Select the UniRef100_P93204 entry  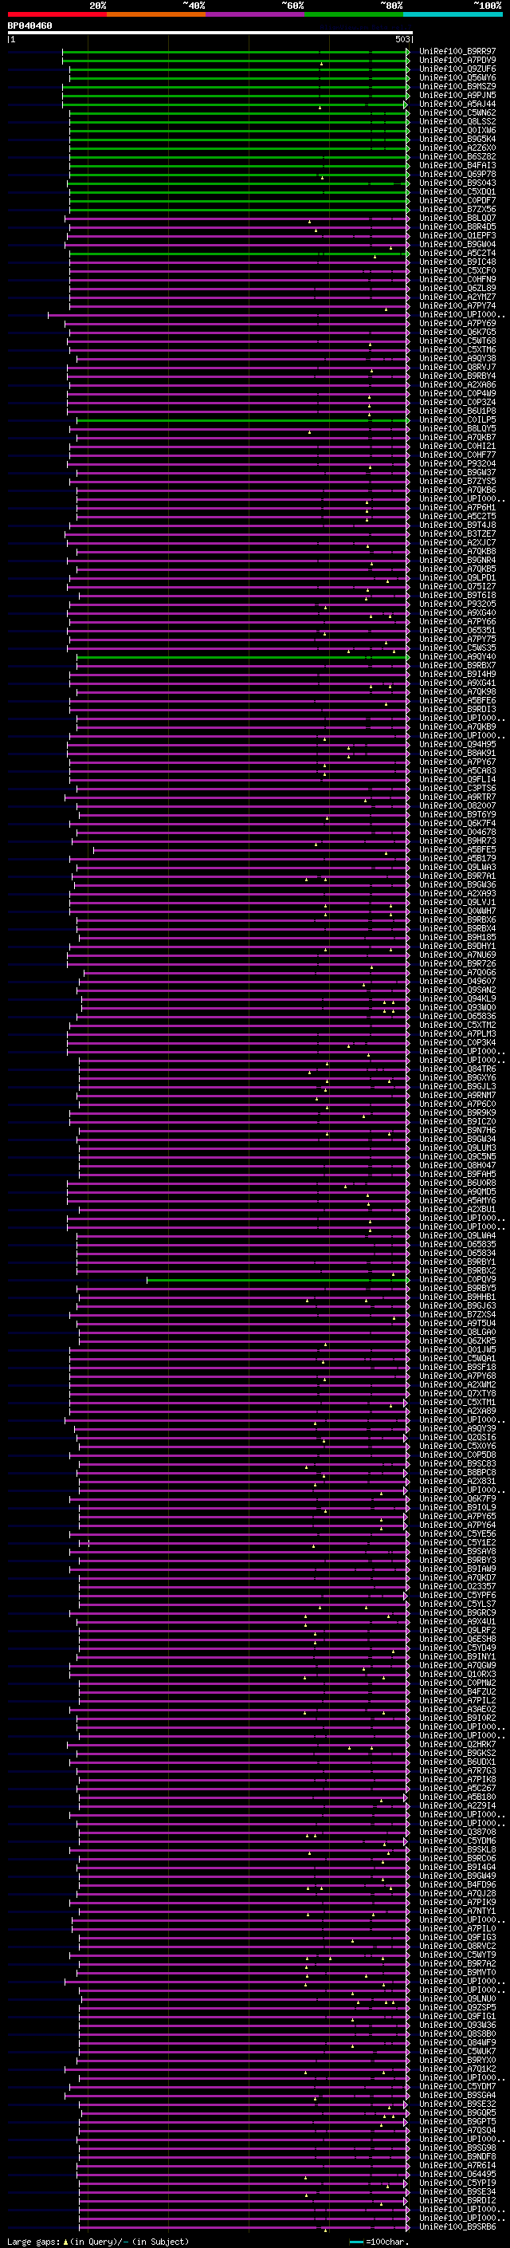457,463
